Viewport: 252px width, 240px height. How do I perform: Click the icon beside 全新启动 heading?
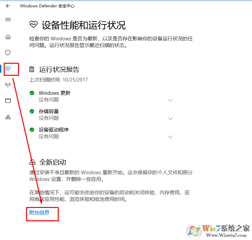pos(32,162)
